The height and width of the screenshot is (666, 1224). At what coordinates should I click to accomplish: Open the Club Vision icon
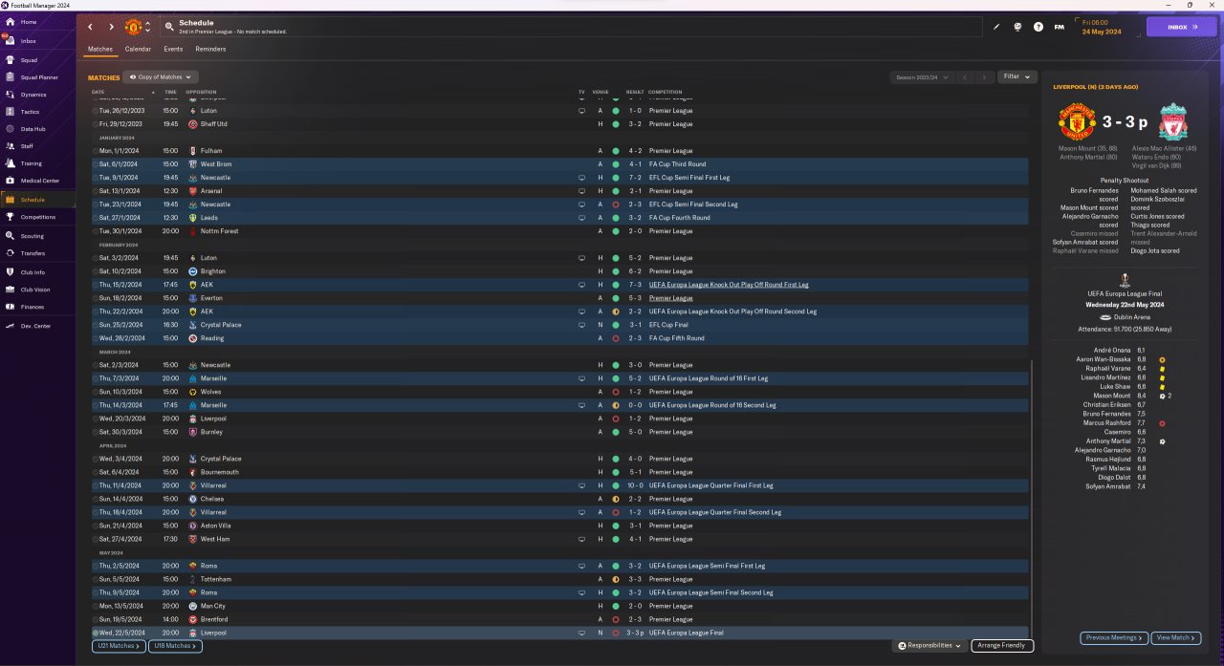pyautogui.click(x=11, y=290)
